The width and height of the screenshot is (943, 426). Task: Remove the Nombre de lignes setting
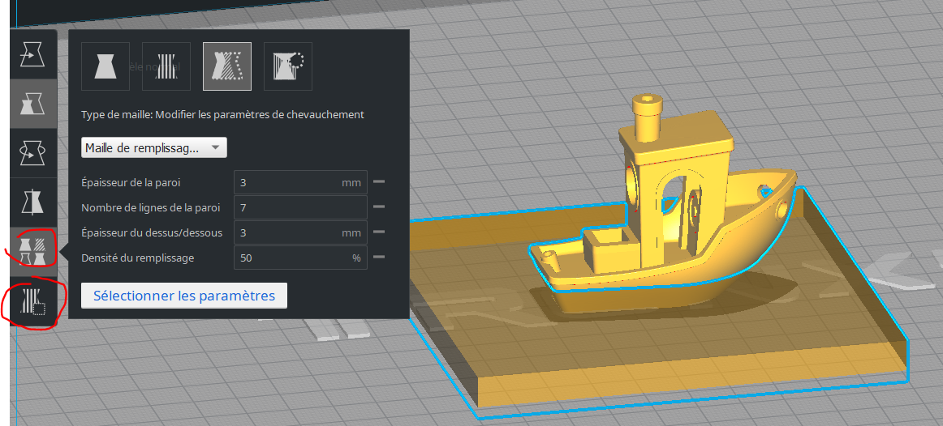[x=378, y=207]
